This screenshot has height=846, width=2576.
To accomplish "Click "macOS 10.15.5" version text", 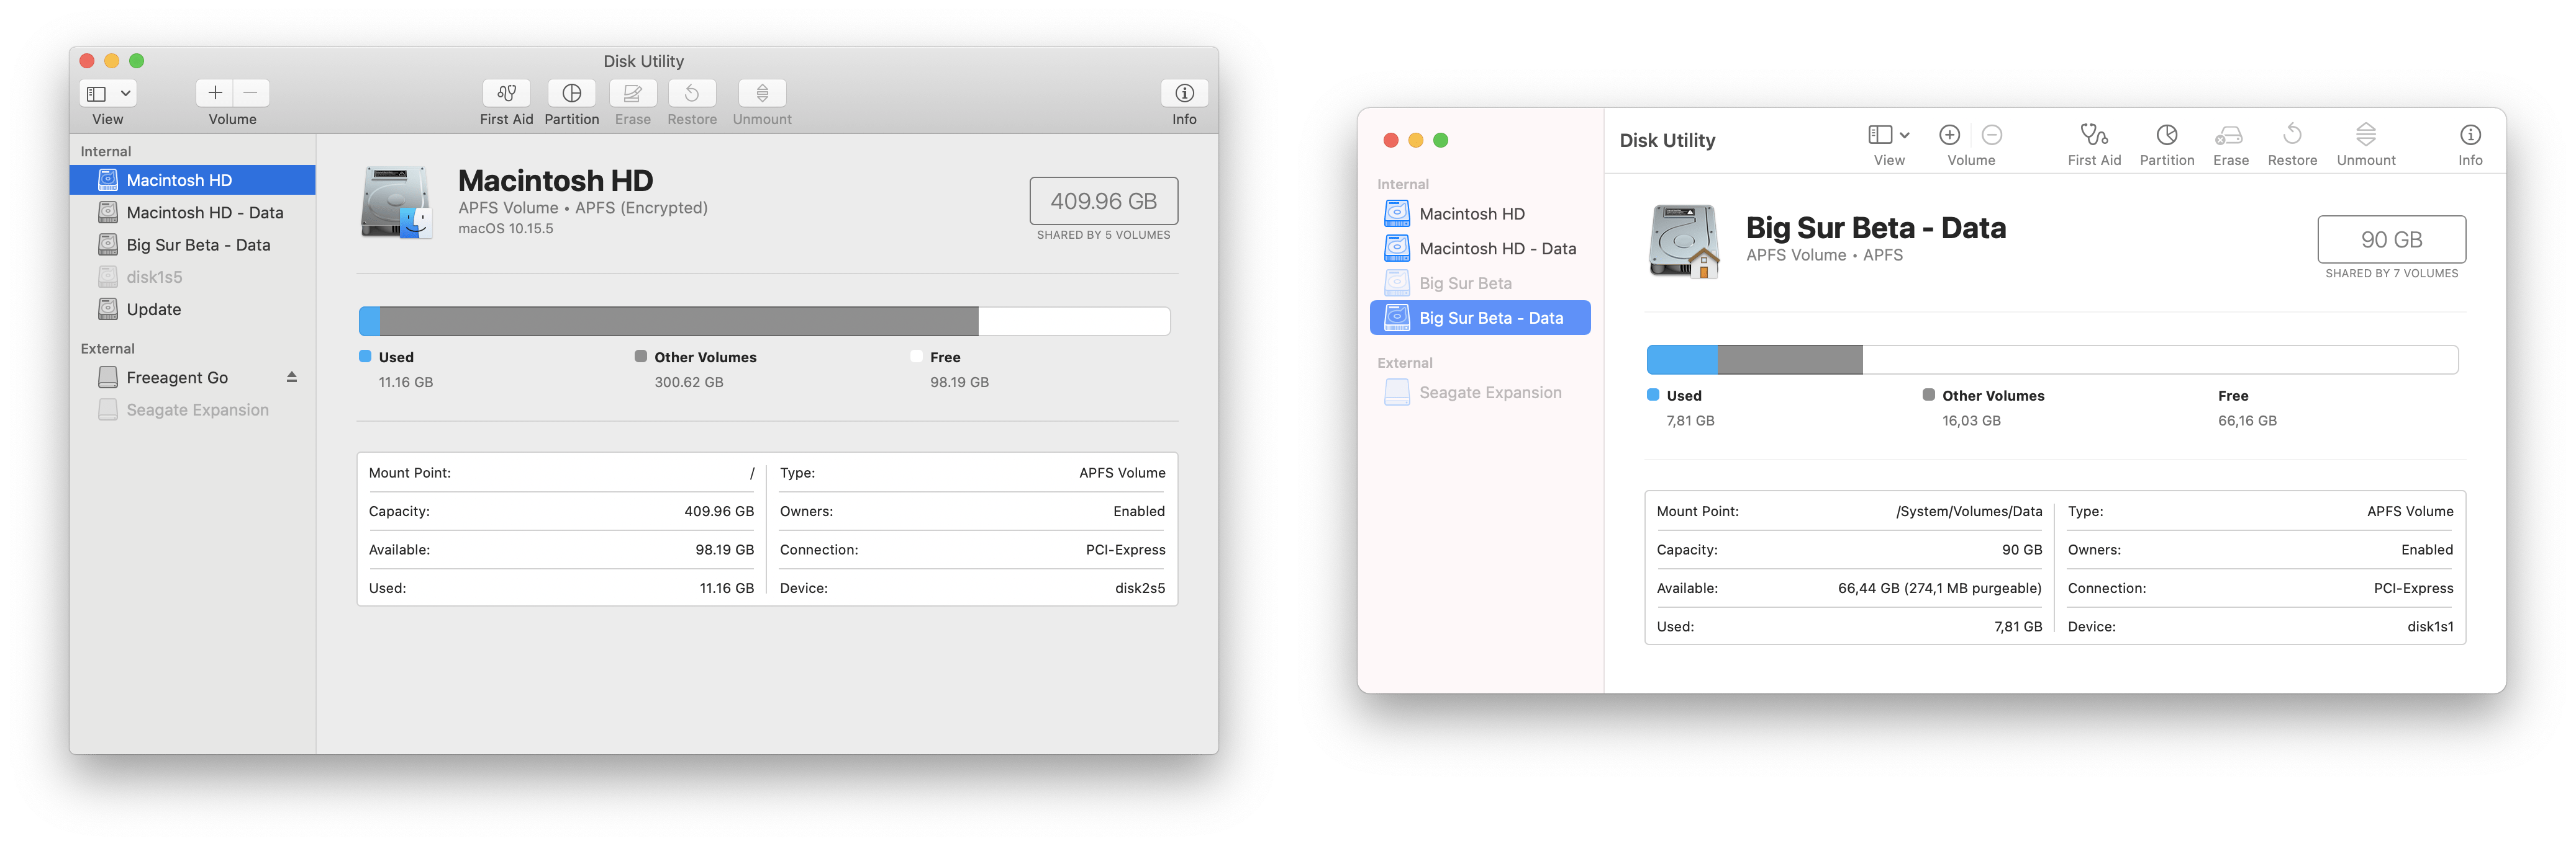I will click(505, 229).
